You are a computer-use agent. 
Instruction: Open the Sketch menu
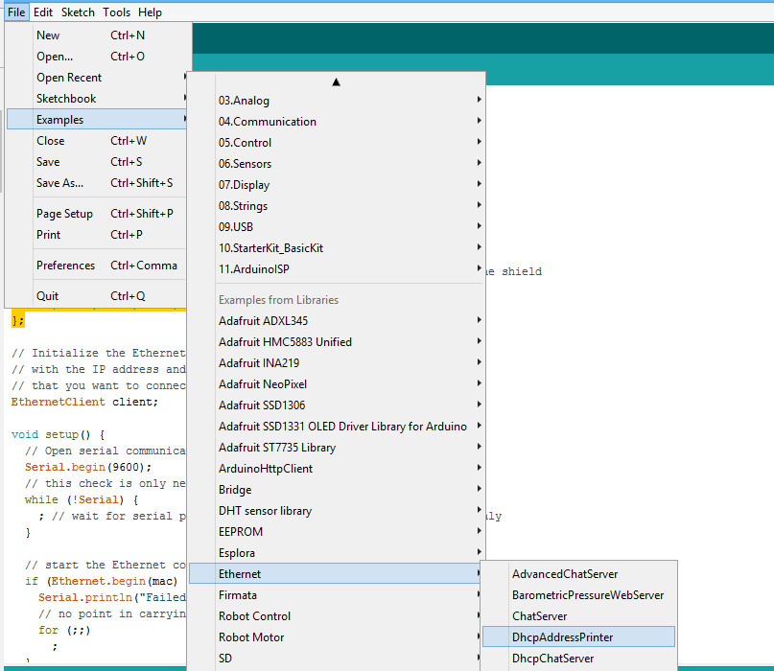(x=78, y=12)
